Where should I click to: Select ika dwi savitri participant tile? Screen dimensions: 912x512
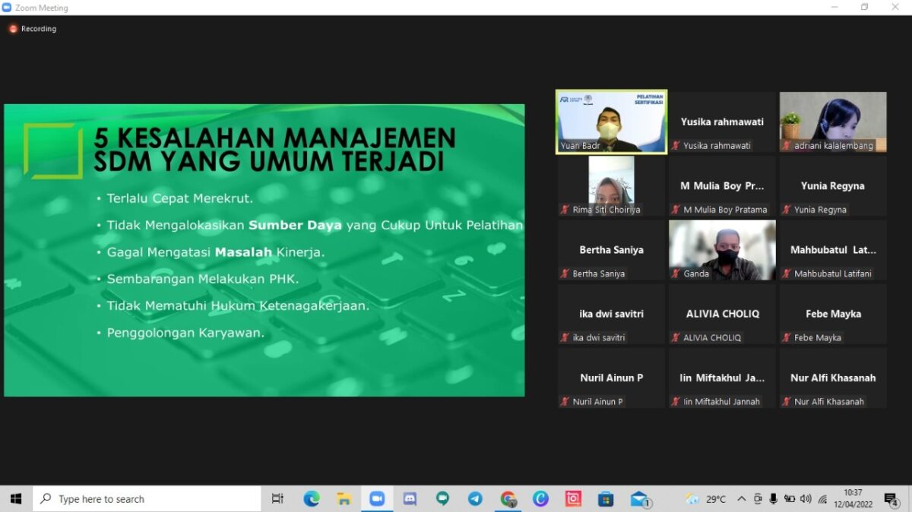[x=612, y=314]
